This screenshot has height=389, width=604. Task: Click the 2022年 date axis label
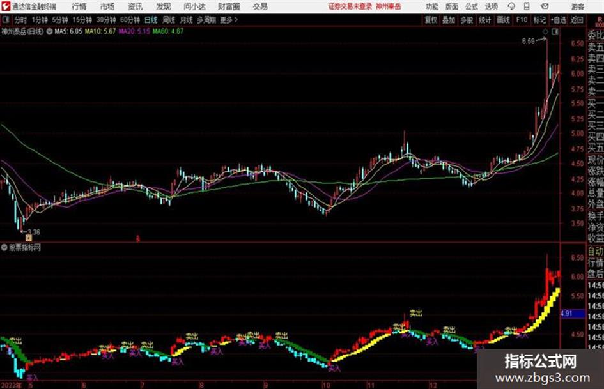click(x=11, y=385)
